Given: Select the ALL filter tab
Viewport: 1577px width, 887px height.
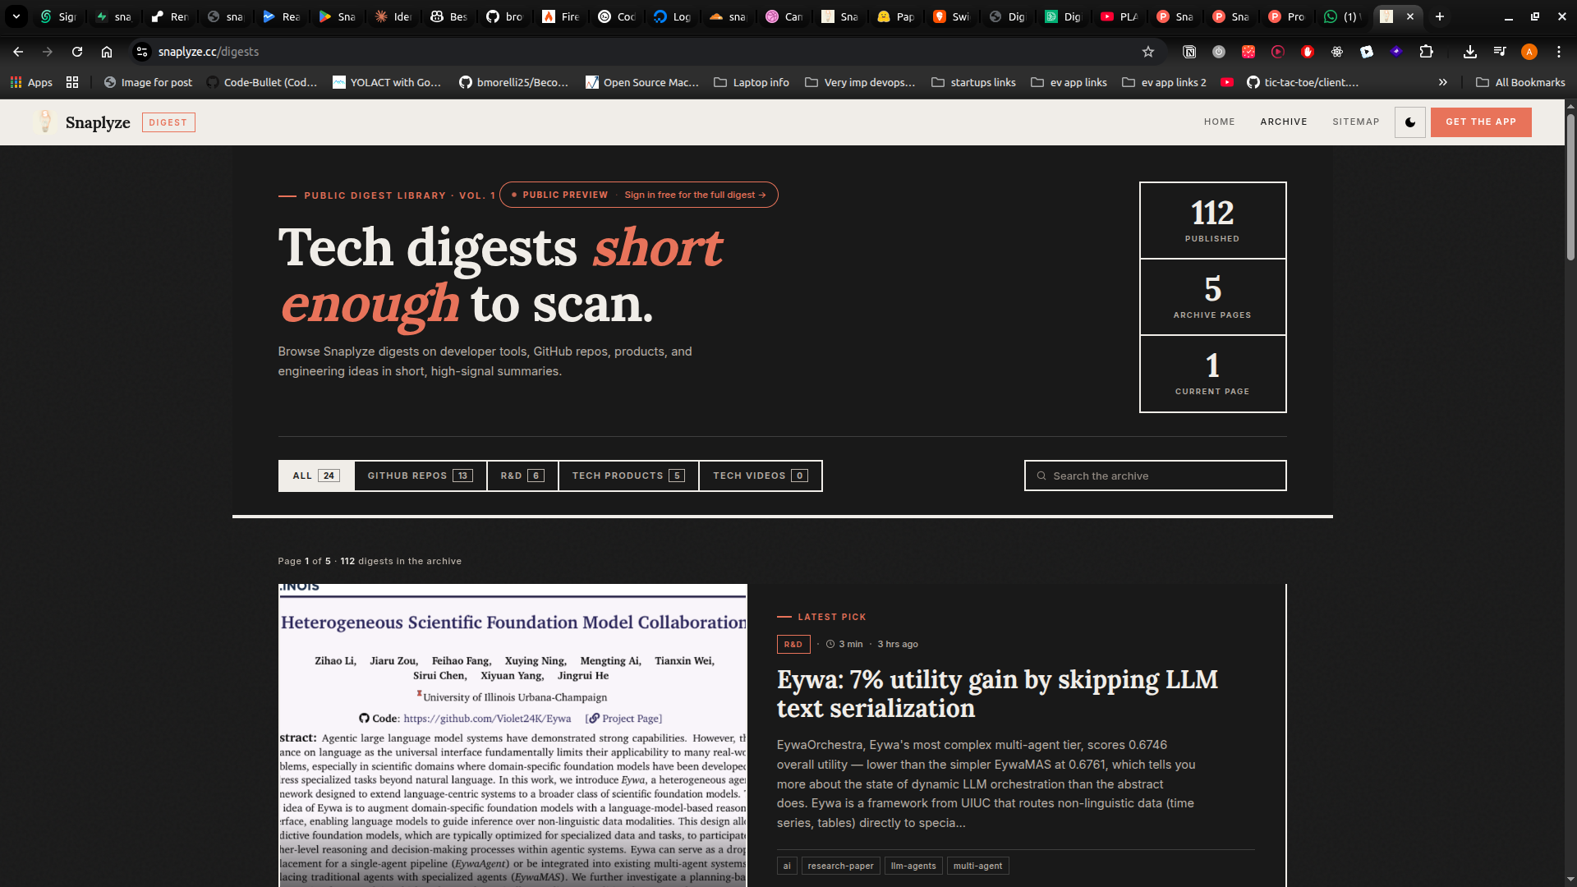Looking at the screenshot, I should click(316, 476).
